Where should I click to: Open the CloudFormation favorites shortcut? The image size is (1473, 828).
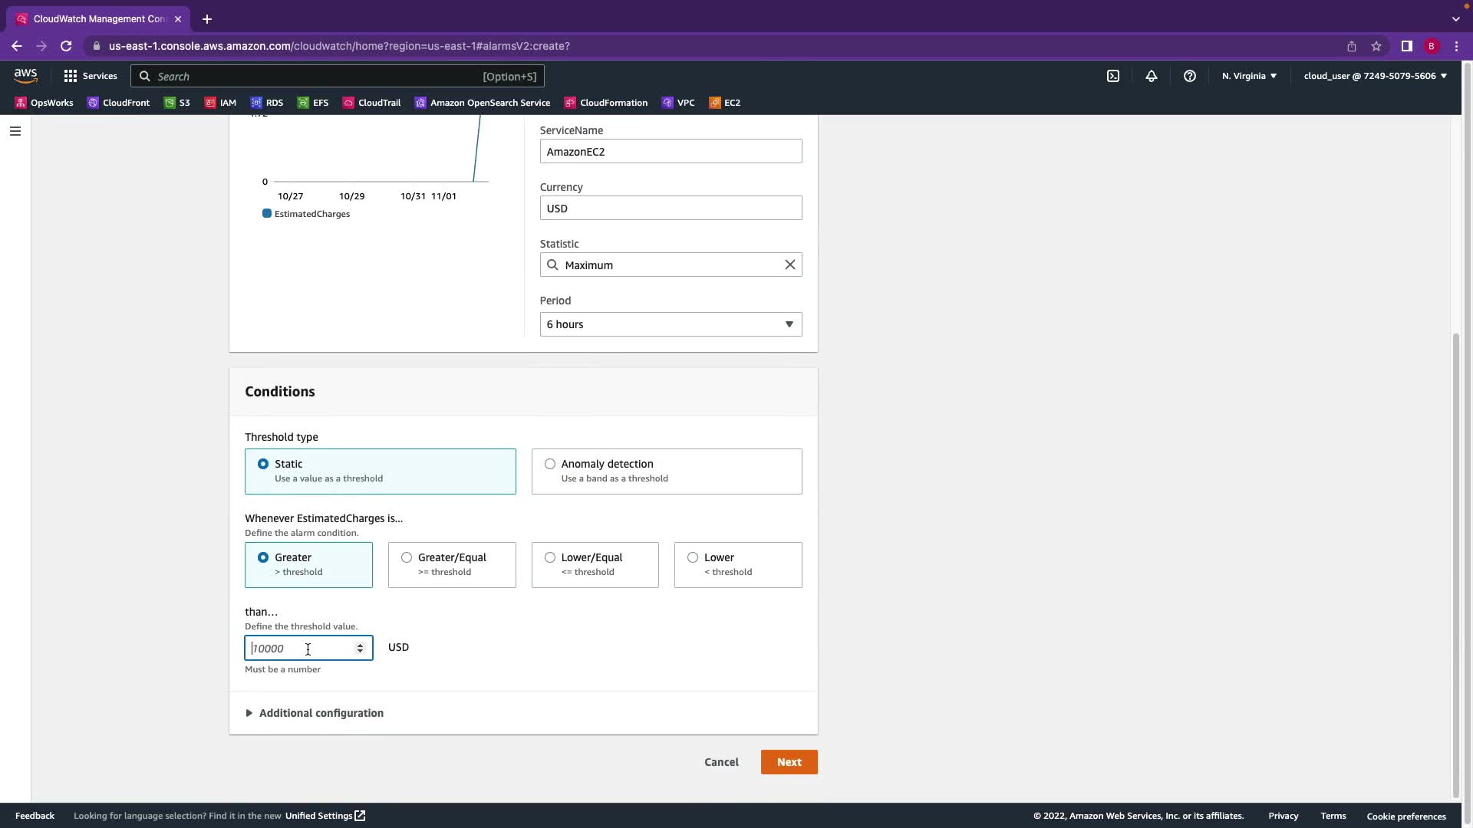[x=606, y=103]
